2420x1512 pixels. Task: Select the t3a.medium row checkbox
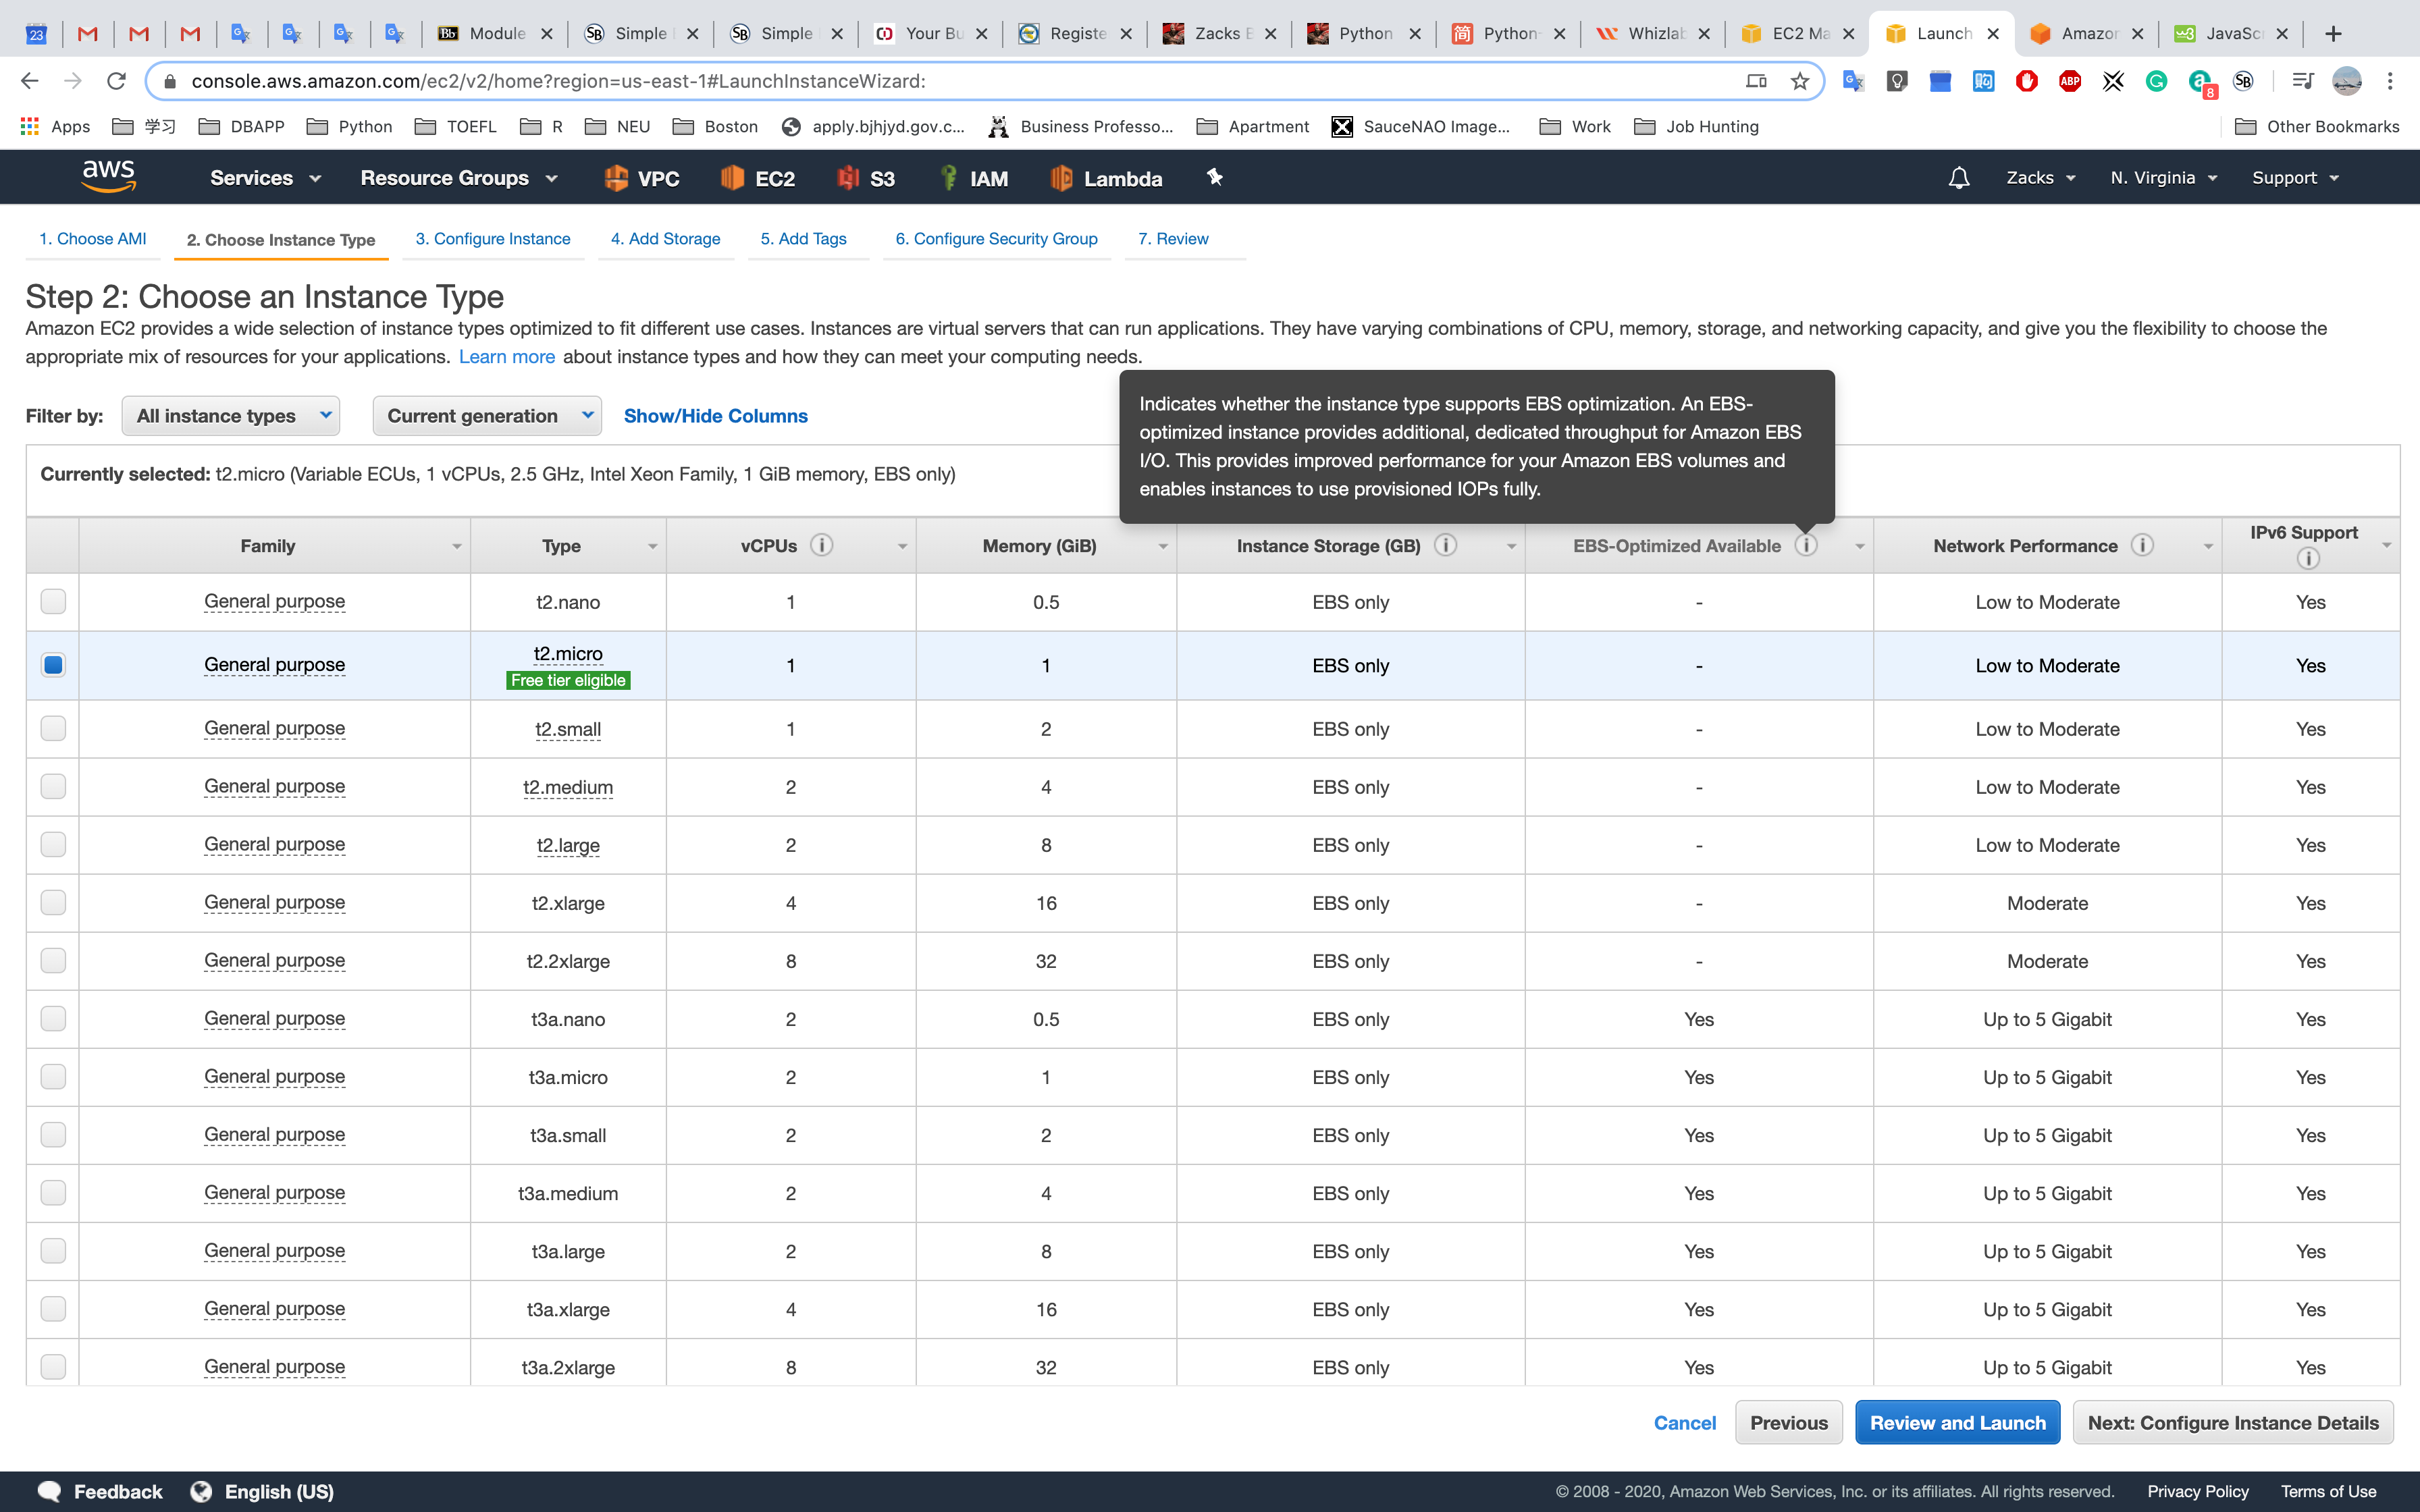coord(53,1192)
